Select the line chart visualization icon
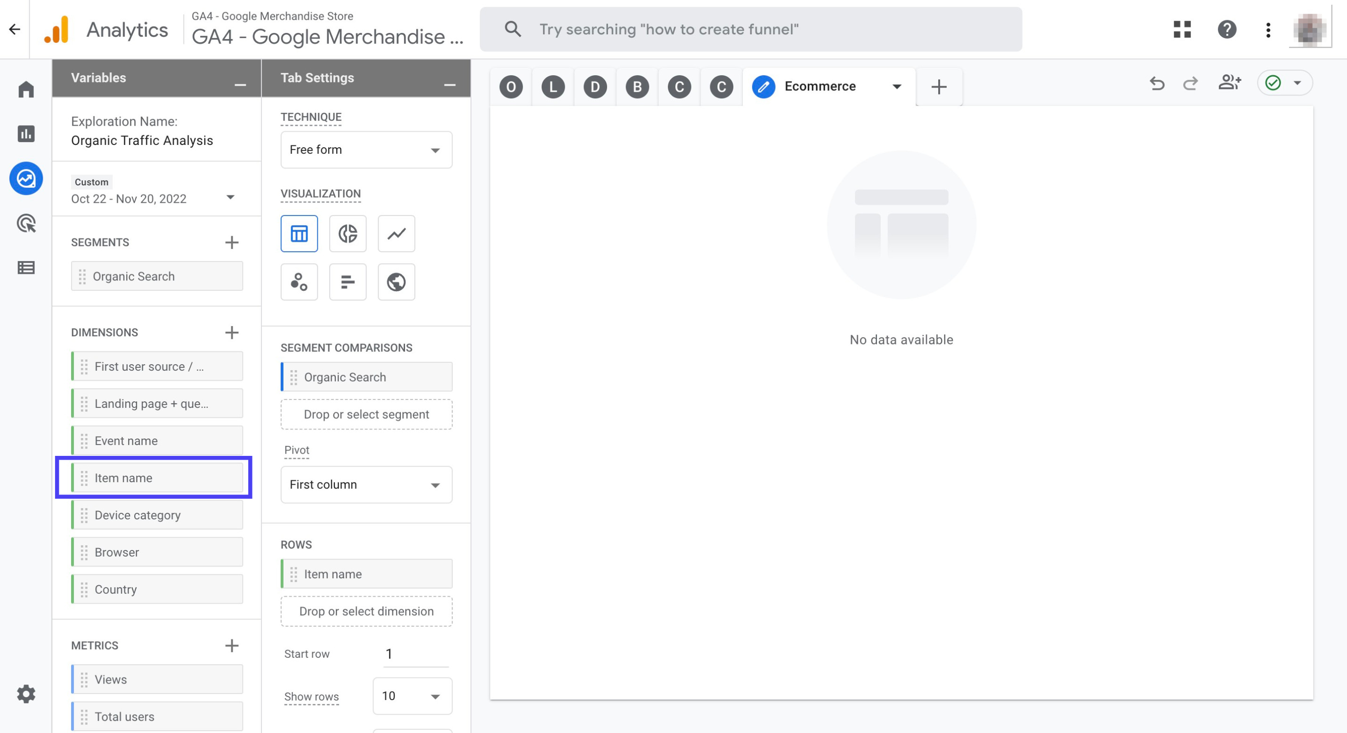This screenshot has width=1347, height=733. (x=396, y=233)
